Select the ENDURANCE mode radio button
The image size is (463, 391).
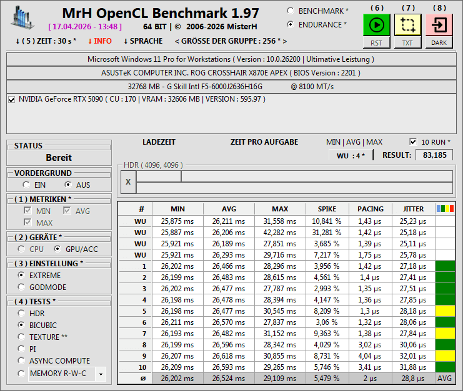[291, 24]
